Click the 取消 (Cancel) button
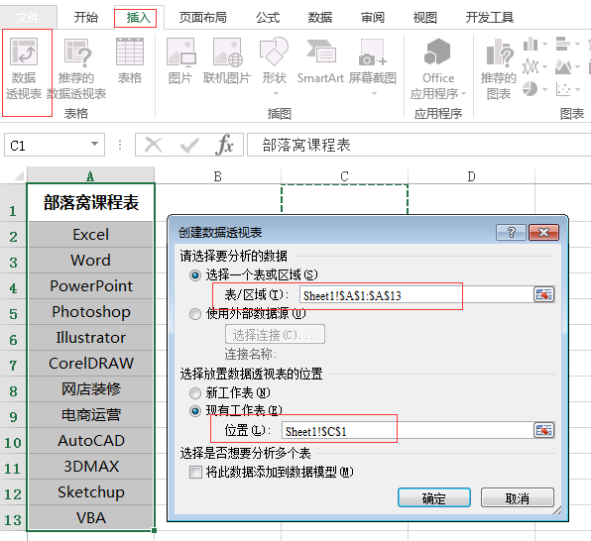Viewport: 591px width, 541px height. pos(518,497)
